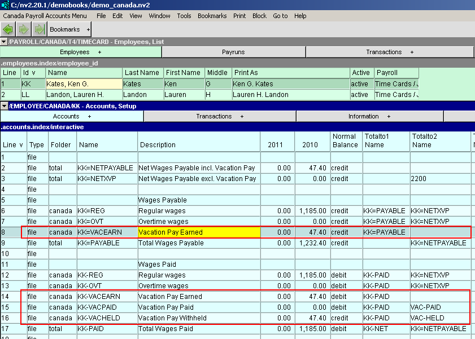This screenshot has height=339, width=475.
Task: Open the Canada Payroll Accounts Menu
Action: (45, 16)
